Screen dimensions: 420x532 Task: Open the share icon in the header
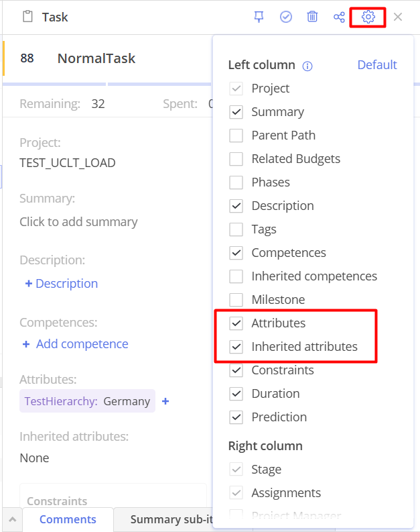tap(339, 17)
